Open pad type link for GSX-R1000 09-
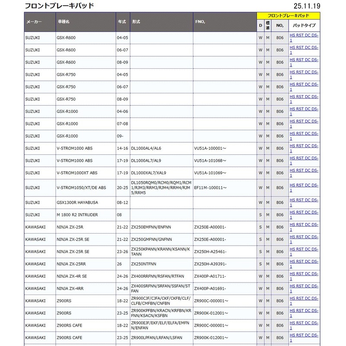Viewport: 346px width, 346px height. coord(304,136)
